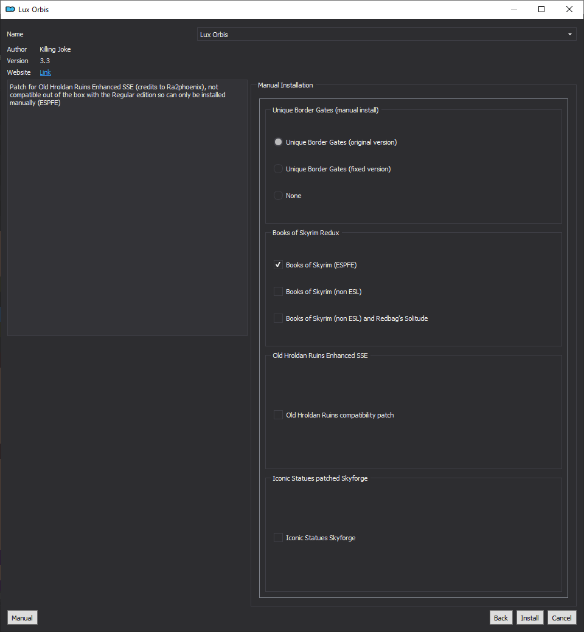Maximize the Lux Orbis window
The image size is (584, 632).
(541, 9)
